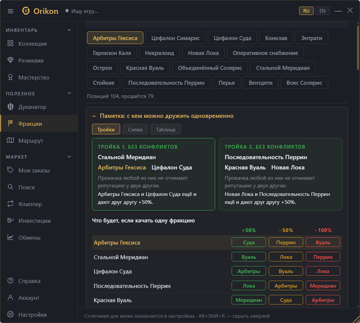Collapse the ИНВЕНТАРЬ sidebar section
The height and width of the screenshot is (323, 360).
point(69,30)
